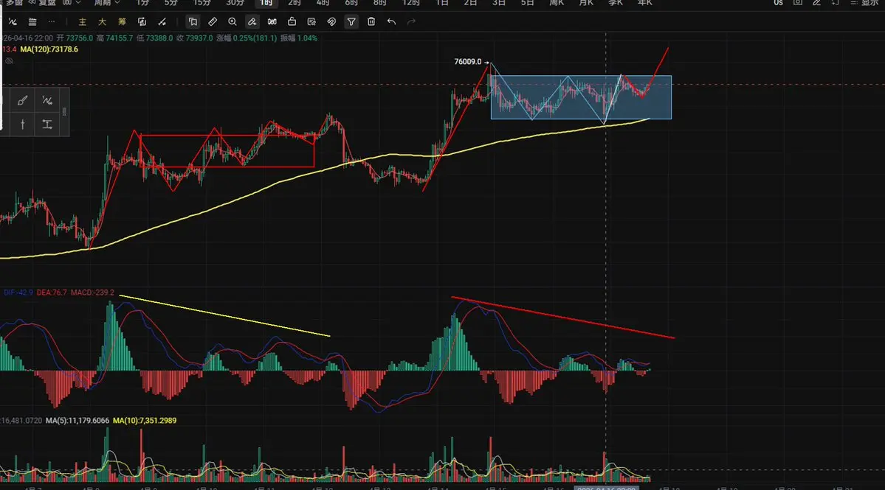The image size is (885, 490).
Task: Click the 76009.0 high price marker
Action: point(468,61)
